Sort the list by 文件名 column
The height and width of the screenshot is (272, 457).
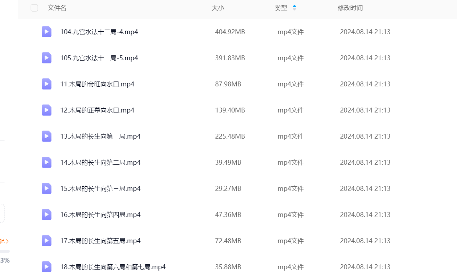57,8
